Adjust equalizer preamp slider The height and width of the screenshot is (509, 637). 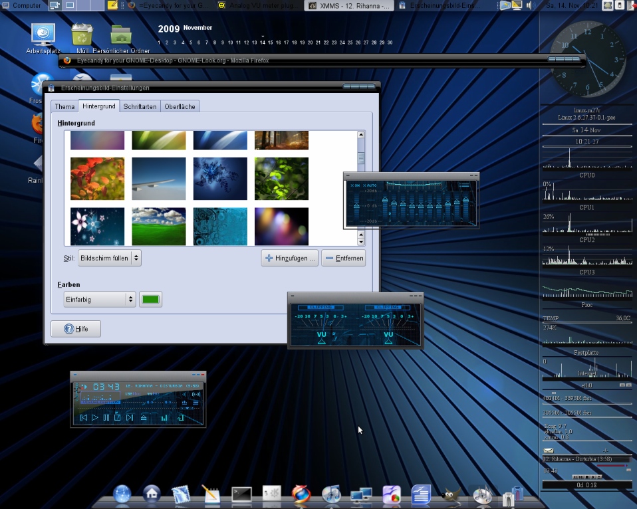356,206
